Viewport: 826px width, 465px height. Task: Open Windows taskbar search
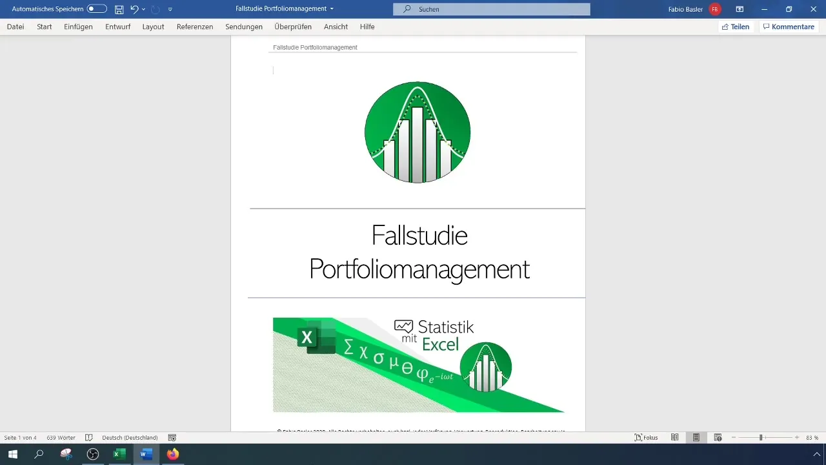39,454
